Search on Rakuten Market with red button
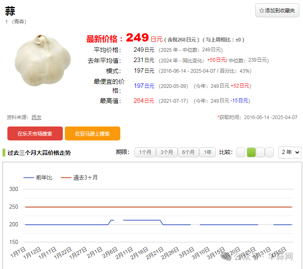 tap(35, 133)
